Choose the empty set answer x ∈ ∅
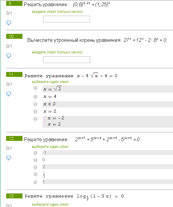Viewport: 173px width, 207px height. pos(35,104)
